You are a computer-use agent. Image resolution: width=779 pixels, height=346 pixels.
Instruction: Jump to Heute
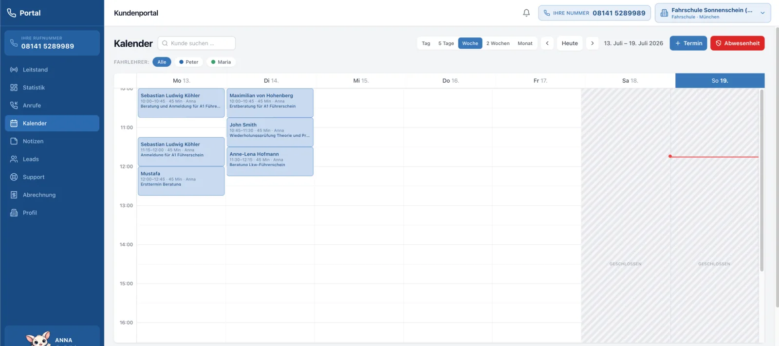pyautogui.click(x=570, y=43)
